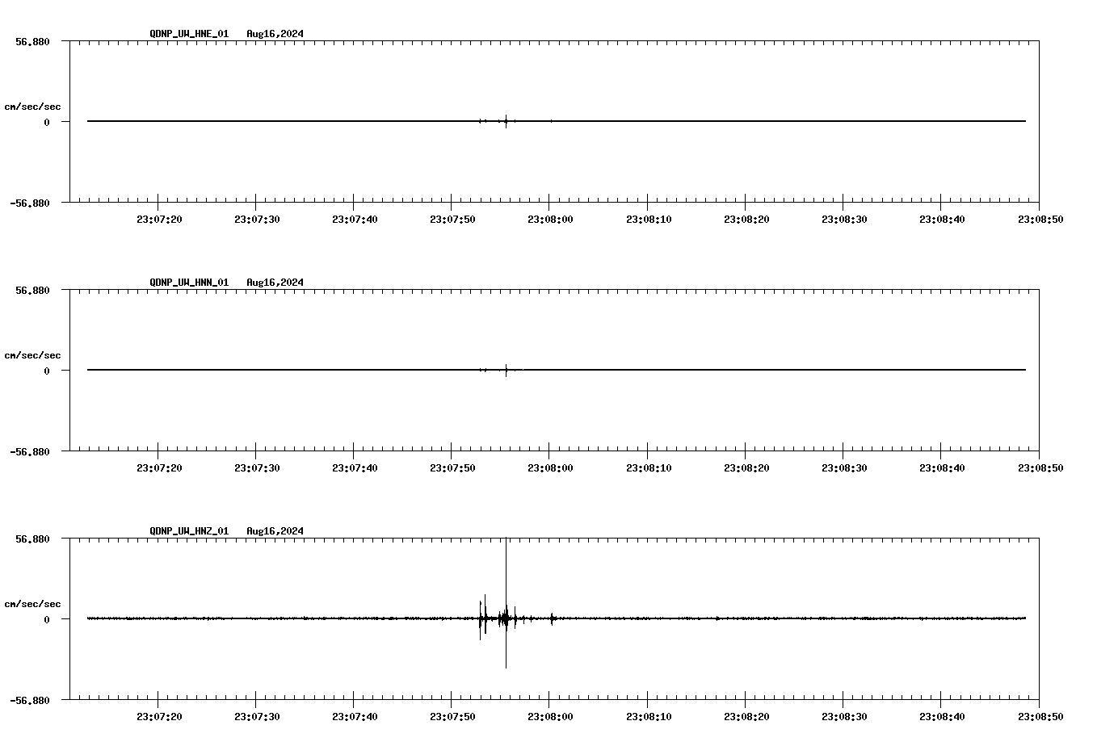This screenshot has height=746, width=1097.
Task: Click the 56.880 upper limit of HNZ plot
Action: (32, 539)
